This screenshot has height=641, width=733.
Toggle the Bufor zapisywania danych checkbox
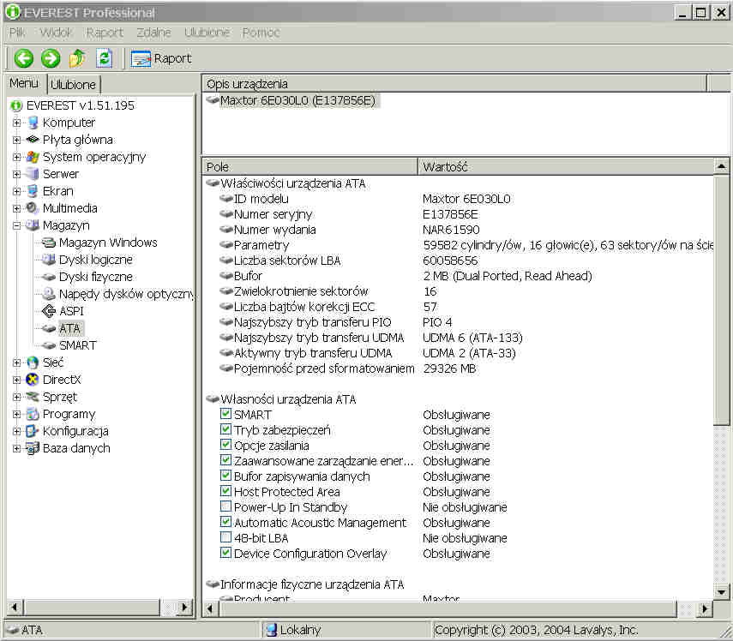click(225, 475)
